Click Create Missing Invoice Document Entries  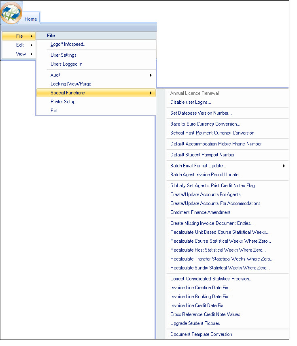tap(212, 223)
